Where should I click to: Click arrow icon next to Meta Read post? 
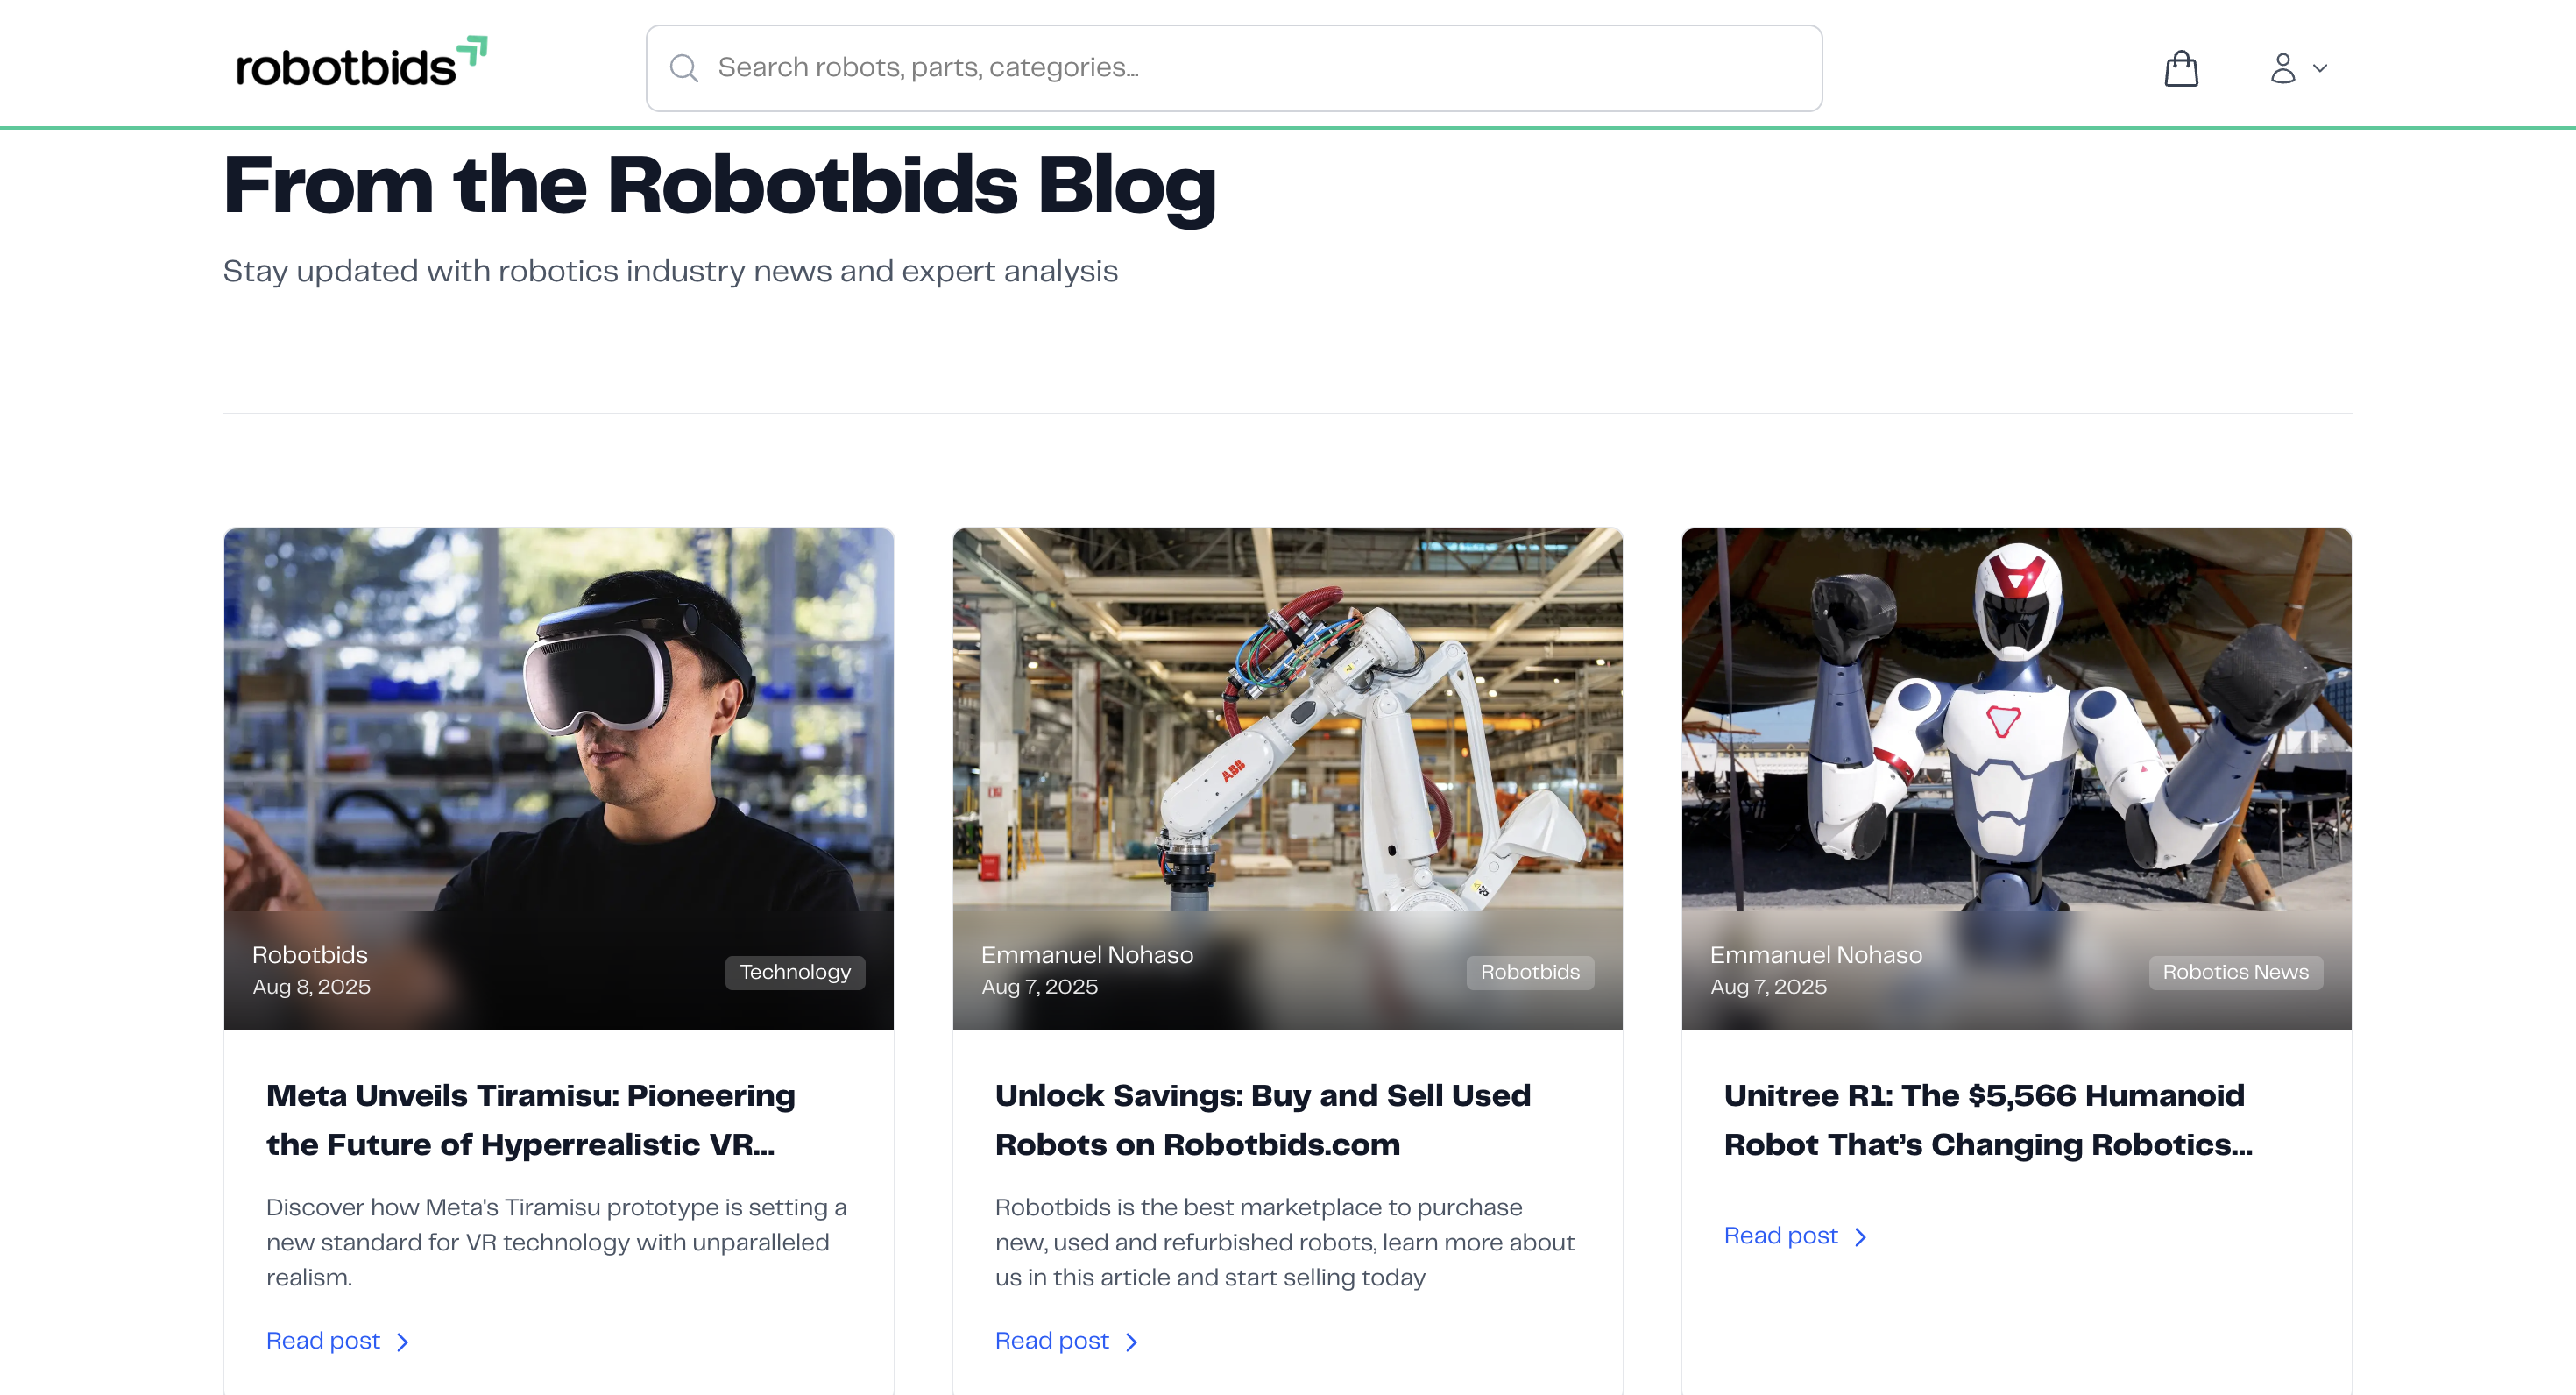[403, 1342]
